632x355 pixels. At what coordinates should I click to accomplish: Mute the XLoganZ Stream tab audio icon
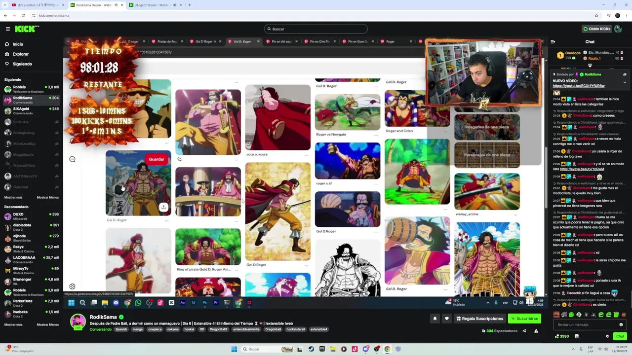(175, 5)
